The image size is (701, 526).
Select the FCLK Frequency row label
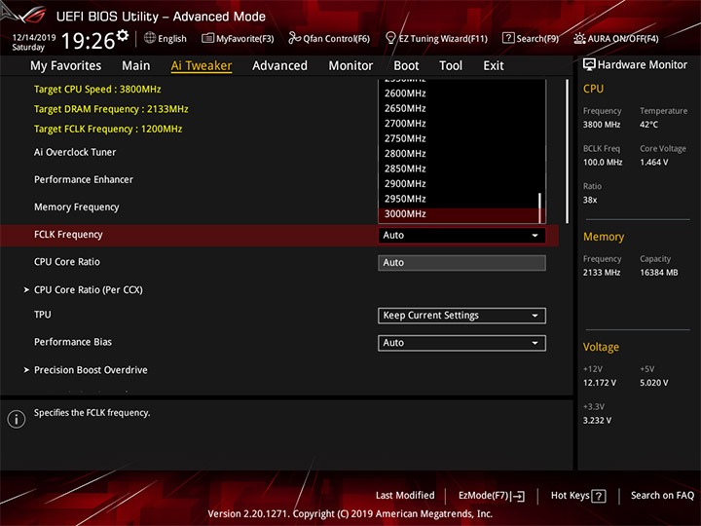tap(68, 235)
